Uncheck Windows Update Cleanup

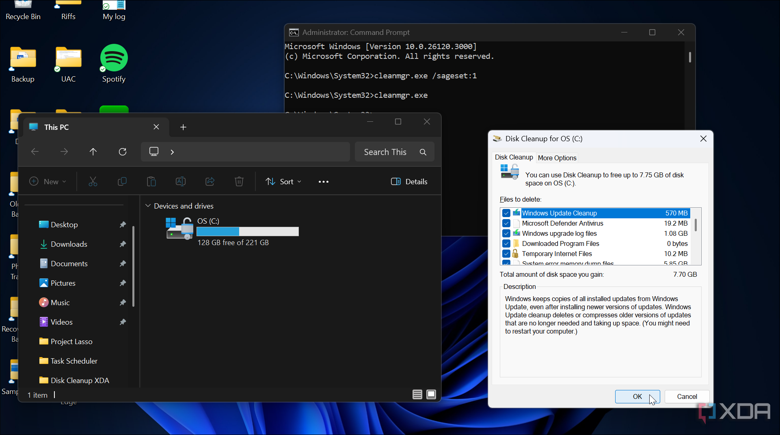pos(506,213)
